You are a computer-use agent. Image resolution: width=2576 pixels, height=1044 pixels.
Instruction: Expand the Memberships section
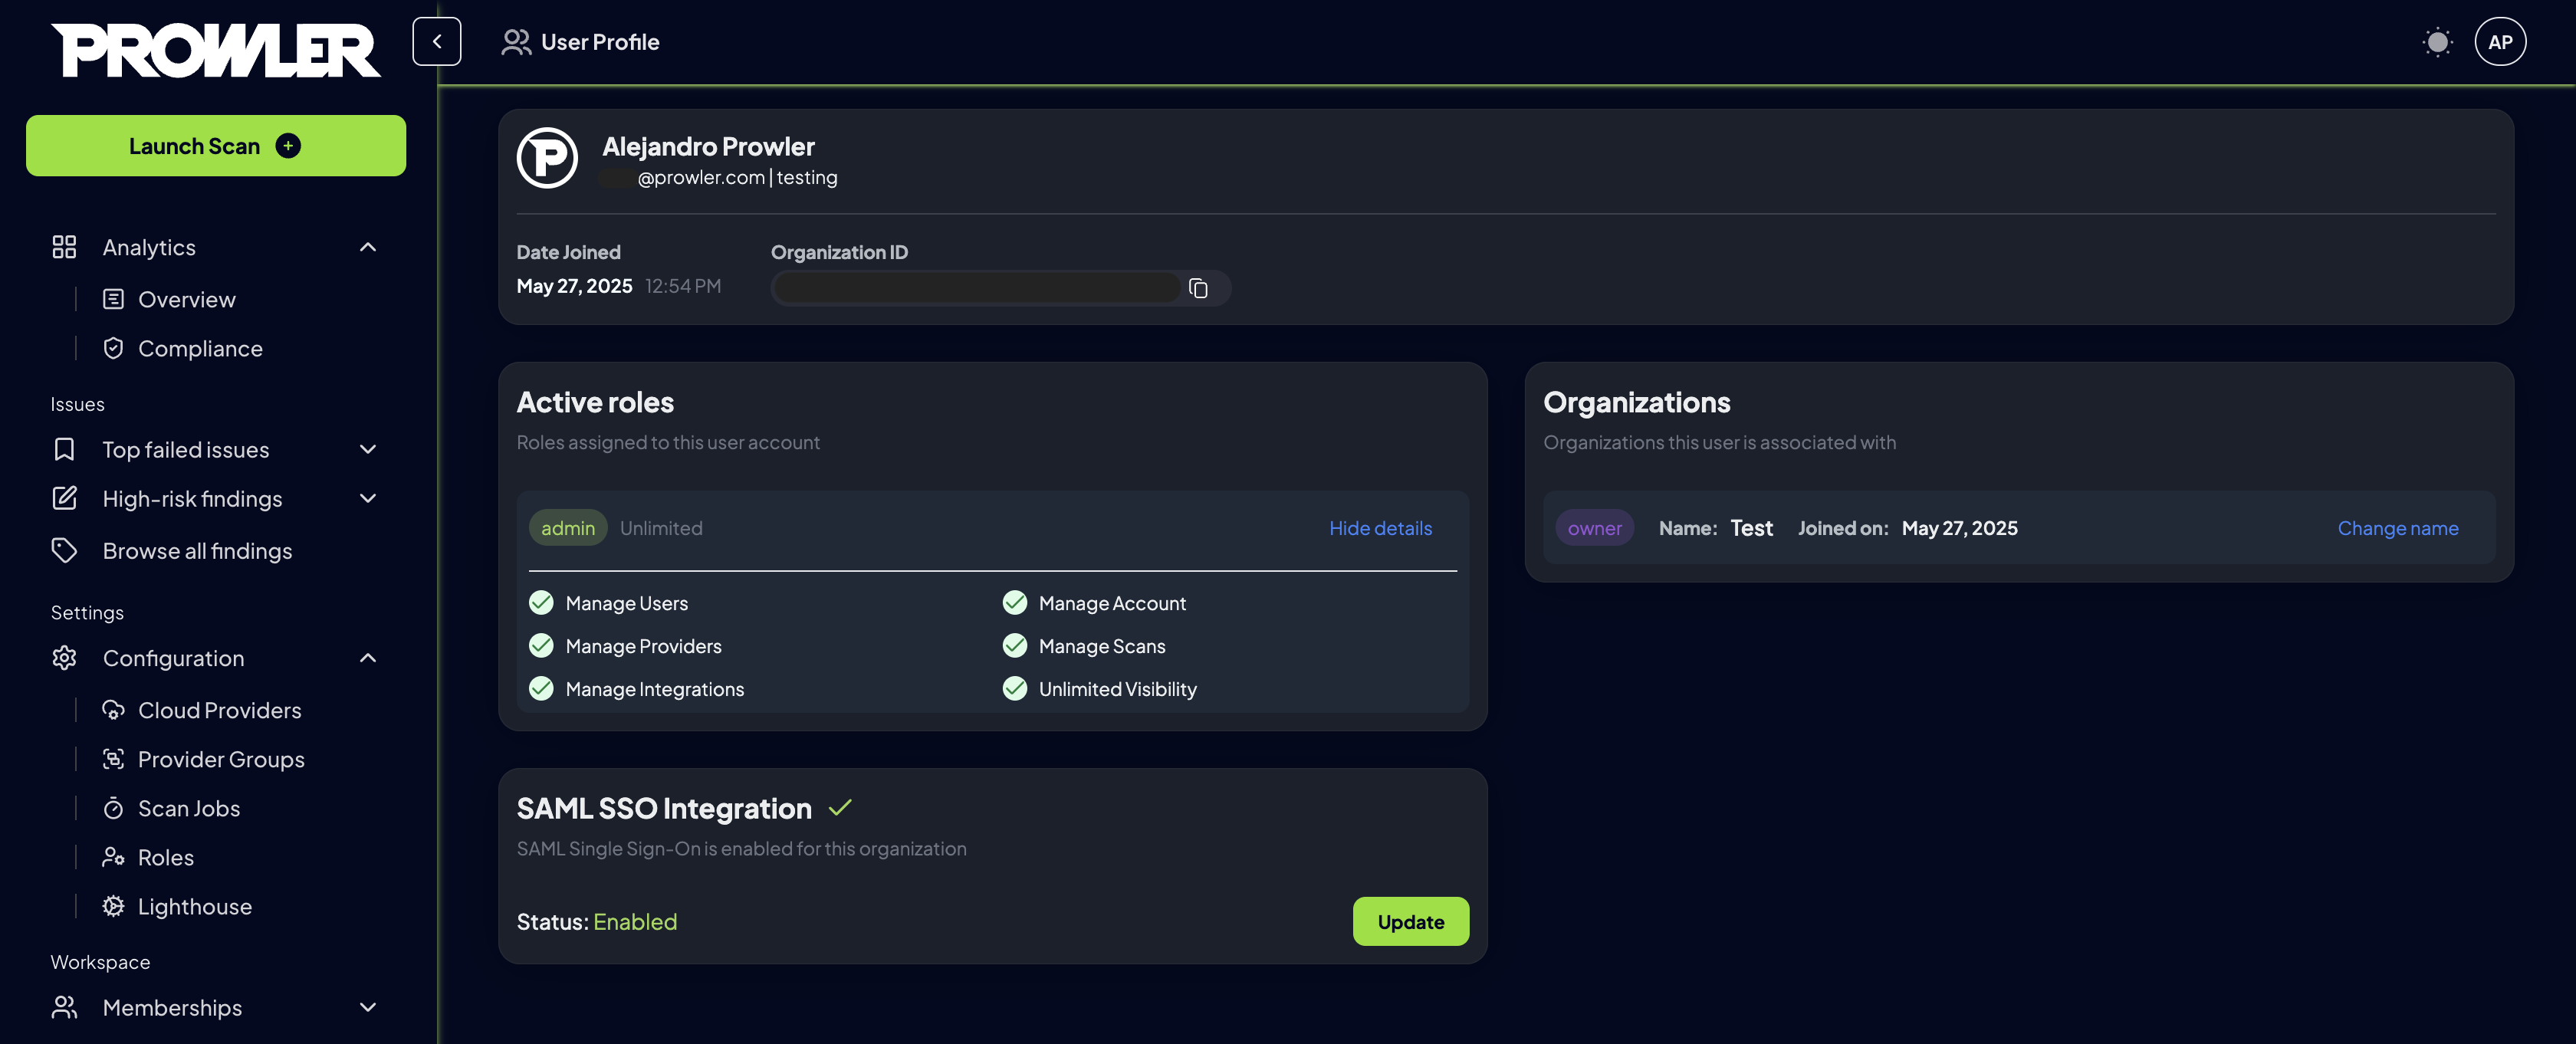367,1007
